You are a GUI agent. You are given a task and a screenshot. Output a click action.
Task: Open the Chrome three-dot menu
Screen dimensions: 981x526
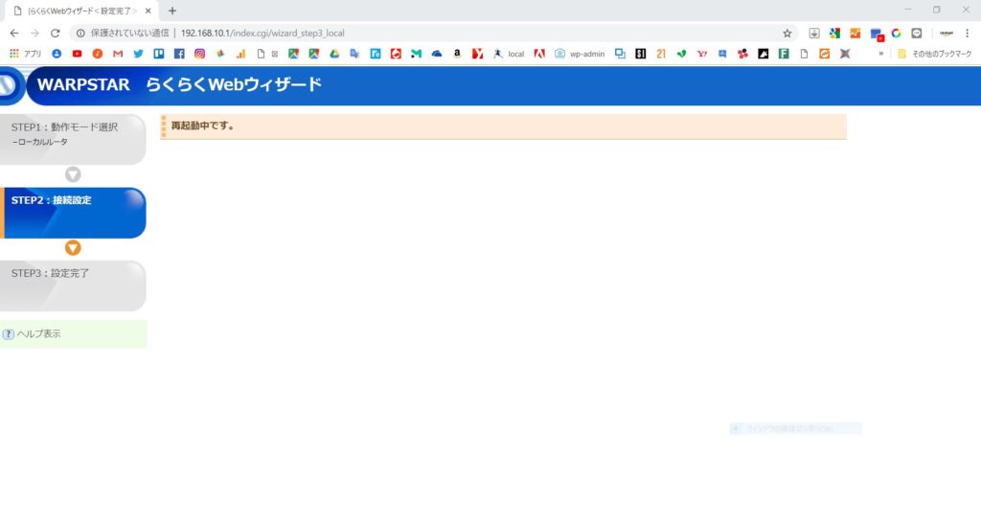point(967,33)
